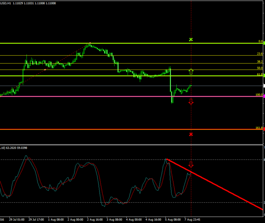Select the red down arrow below the magenta line
265x223 pixels.
[x=191, y=102]
